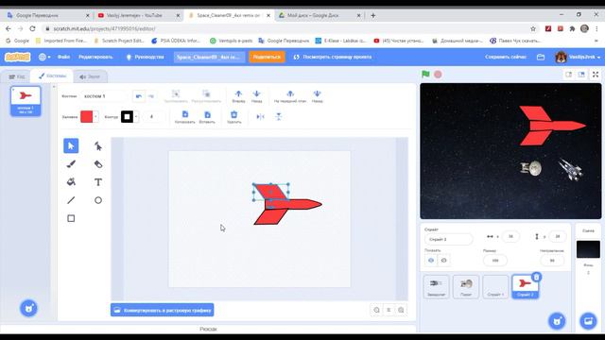Viewport: 605px width, 340px height.
Task: Enter full screen stage mode
Action: tap(596, 75)
